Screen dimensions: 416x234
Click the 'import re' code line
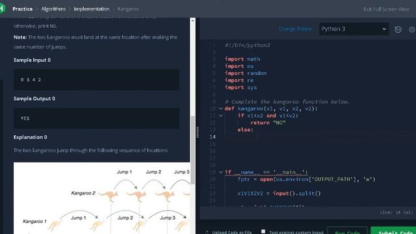[239, 81]
